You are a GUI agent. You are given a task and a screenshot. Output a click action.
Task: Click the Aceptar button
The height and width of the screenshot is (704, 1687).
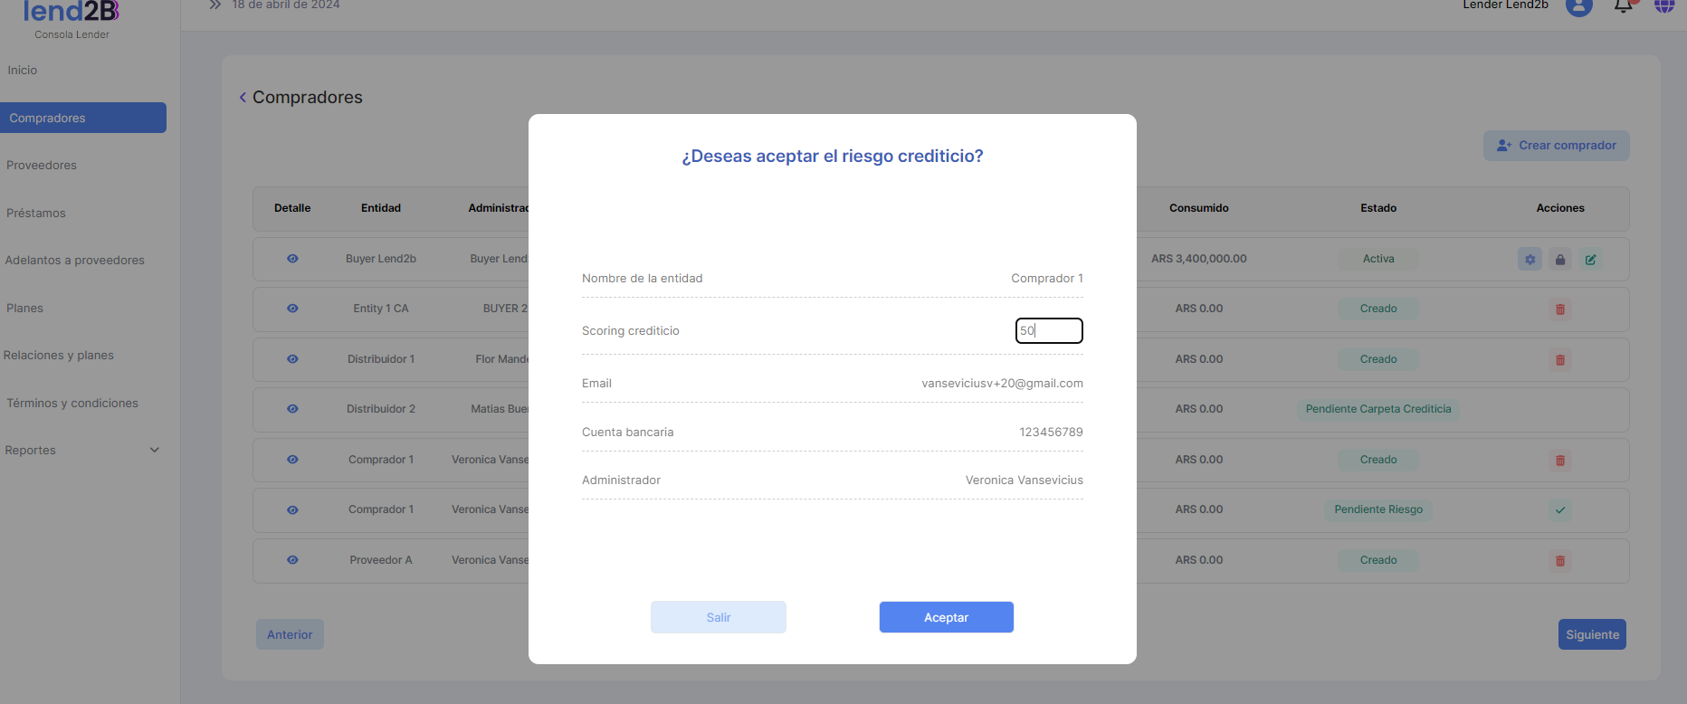(x=946, y=617)
